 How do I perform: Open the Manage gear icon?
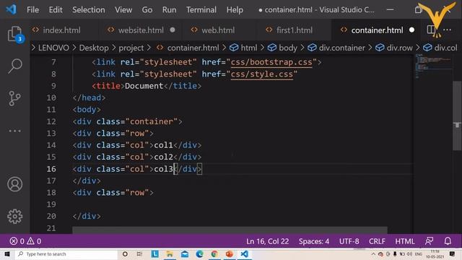click(14, 217)
